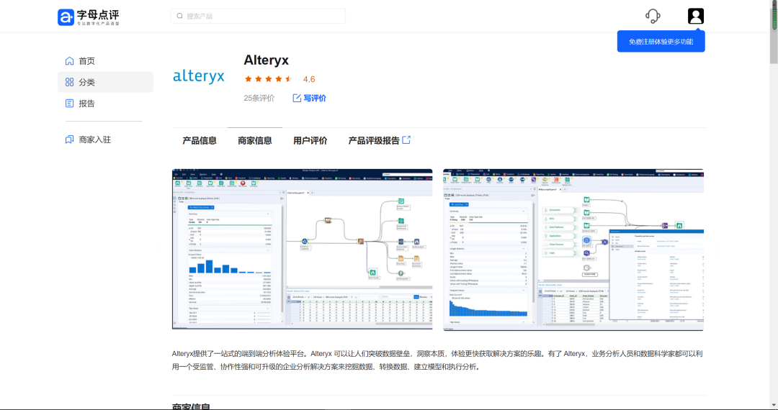Switch to 用户评价 tab
Image resolution: width=778 pixels, height=410 pixels.
310,141
